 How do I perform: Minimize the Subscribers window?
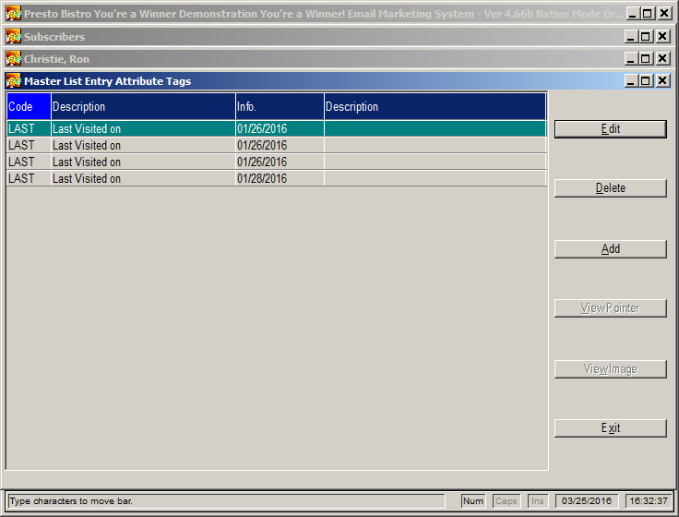pos(631,36)
